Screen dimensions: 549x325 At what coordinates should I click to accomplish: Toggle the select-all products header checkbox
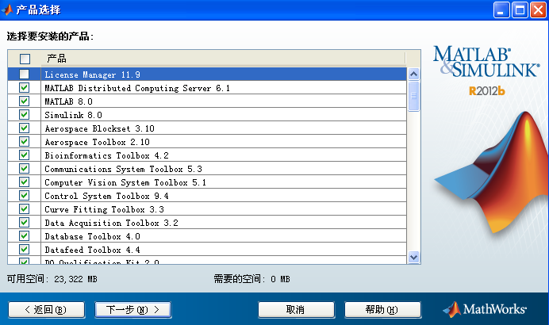(x=25, y=59)
